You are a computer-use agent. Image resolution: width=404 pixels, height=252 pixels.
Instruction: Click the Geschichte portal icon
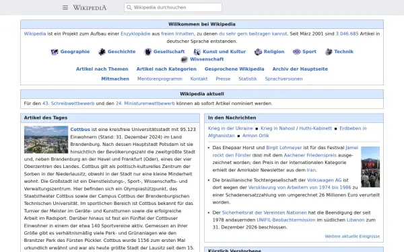[102, 52]
